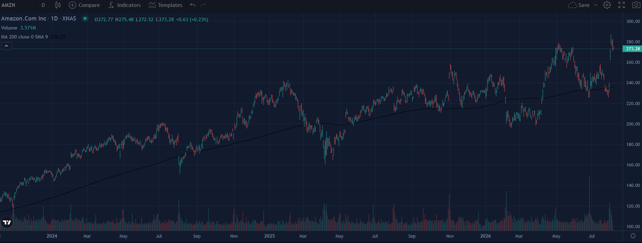This screenshot has height=243, width=642.
Task: Click the 140.00 price axis label
Action: pos(633,185)
